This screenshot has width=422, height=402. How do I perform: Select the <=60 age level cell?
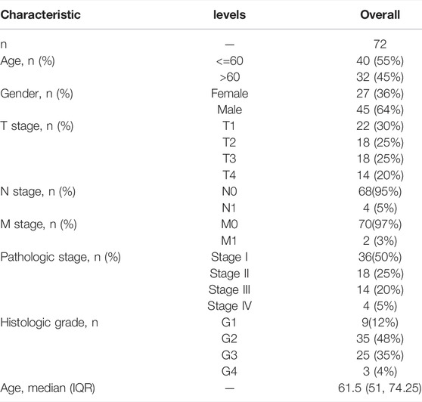[230, 61]
